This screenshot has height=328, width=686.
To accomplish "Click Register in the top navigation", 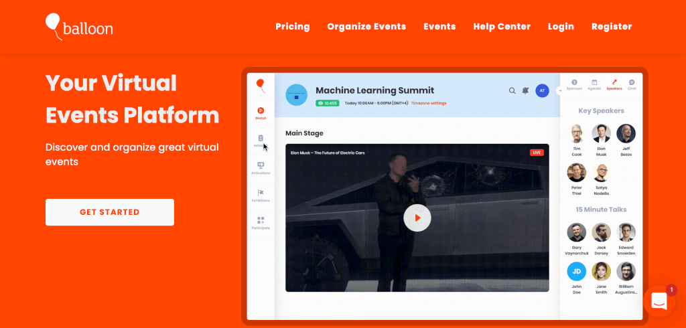I will [612, 27].
